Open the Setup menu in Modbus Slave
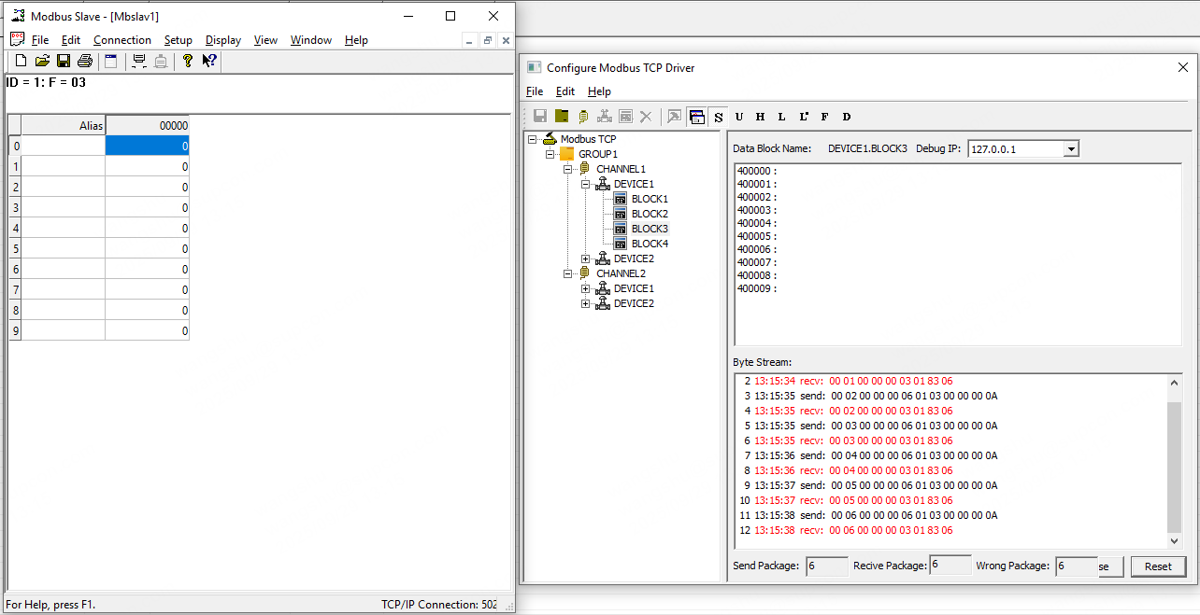The height and width of the screenshot is (615, 1200). (x=178, y=40)
